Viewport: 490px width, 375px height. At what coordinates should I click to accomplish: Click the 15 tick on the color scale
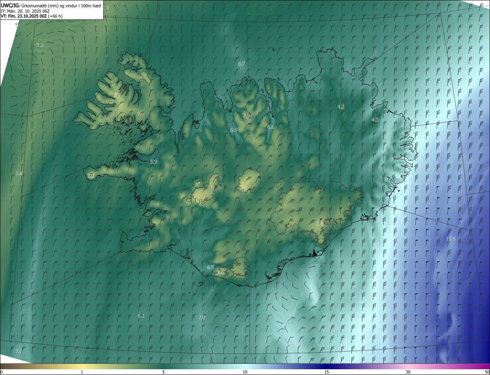click(327, 372)
